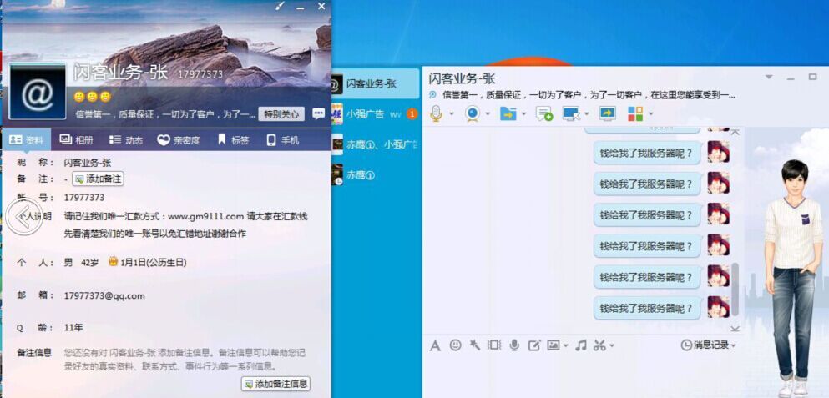Switch to the 手机 tab
The width and height of the screenshot is (829, 398).
coord(283,140)
